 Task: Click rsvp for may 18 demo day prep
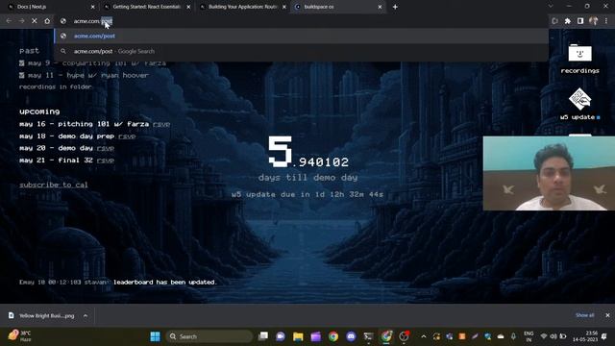coord(127,136)
